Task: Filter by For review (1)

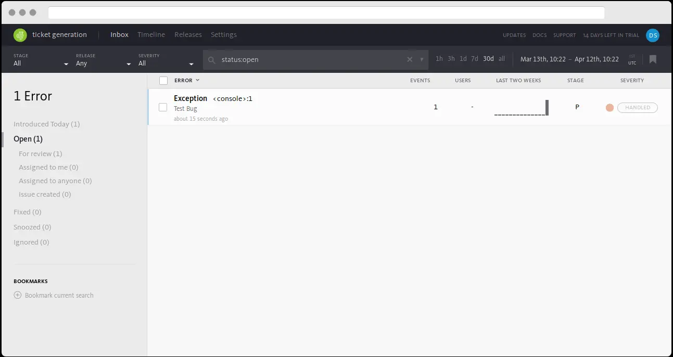Action: [40, 154]
